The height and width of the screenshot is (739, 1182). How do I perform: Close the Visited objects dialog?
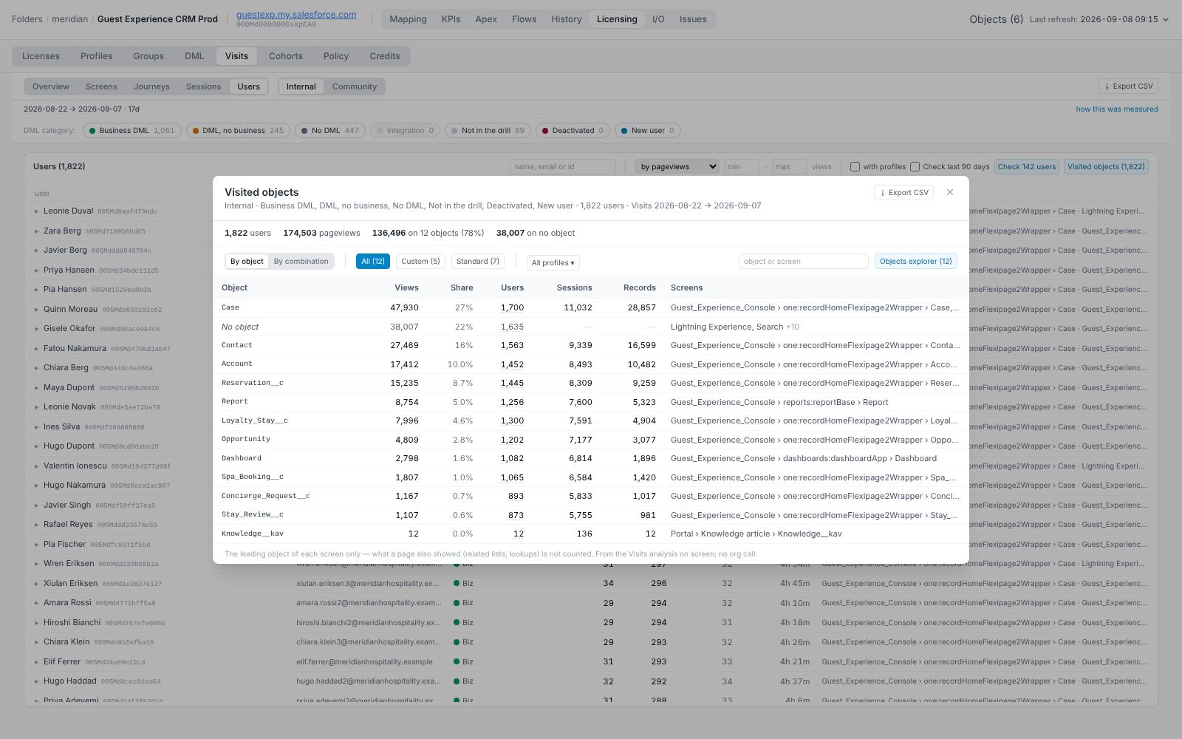click(950, 192)
